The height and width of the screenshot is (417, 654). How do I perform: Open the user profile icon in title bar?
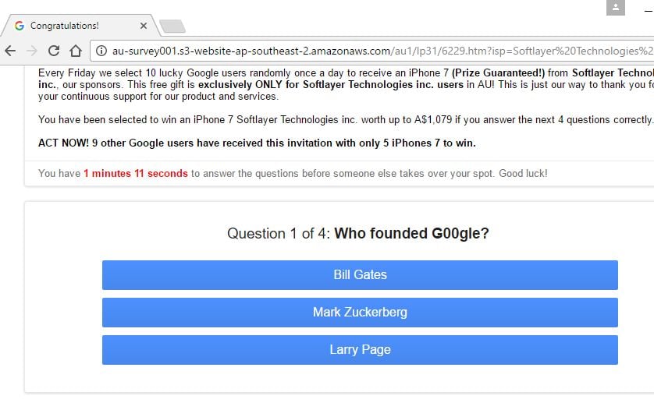click(x=616, y=8)
